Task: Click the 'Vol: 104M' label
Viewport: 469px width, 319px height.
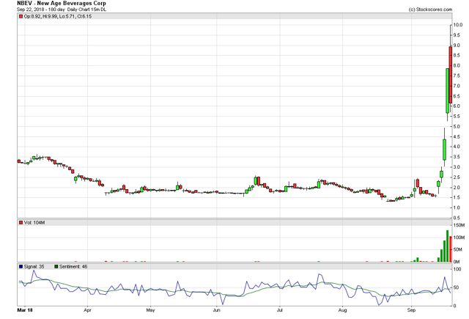Action: (x=34, y=223)
